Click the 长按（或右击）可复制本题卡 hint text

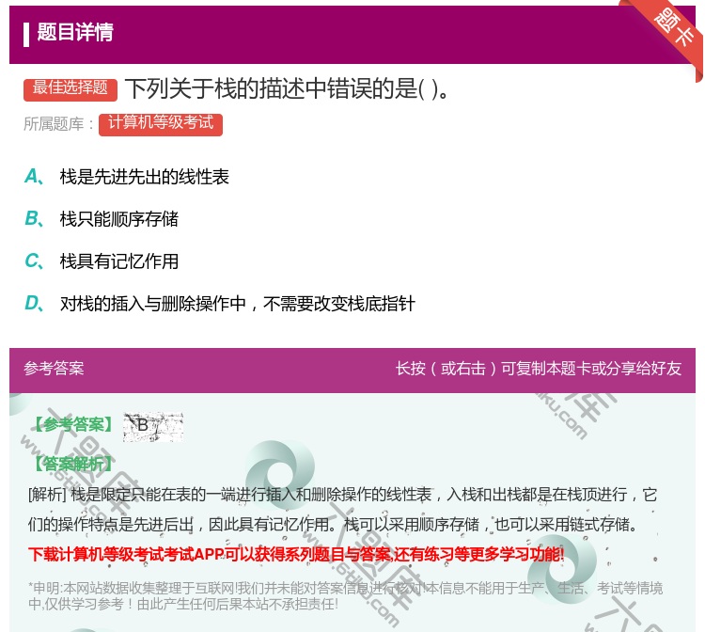[539, 369]
